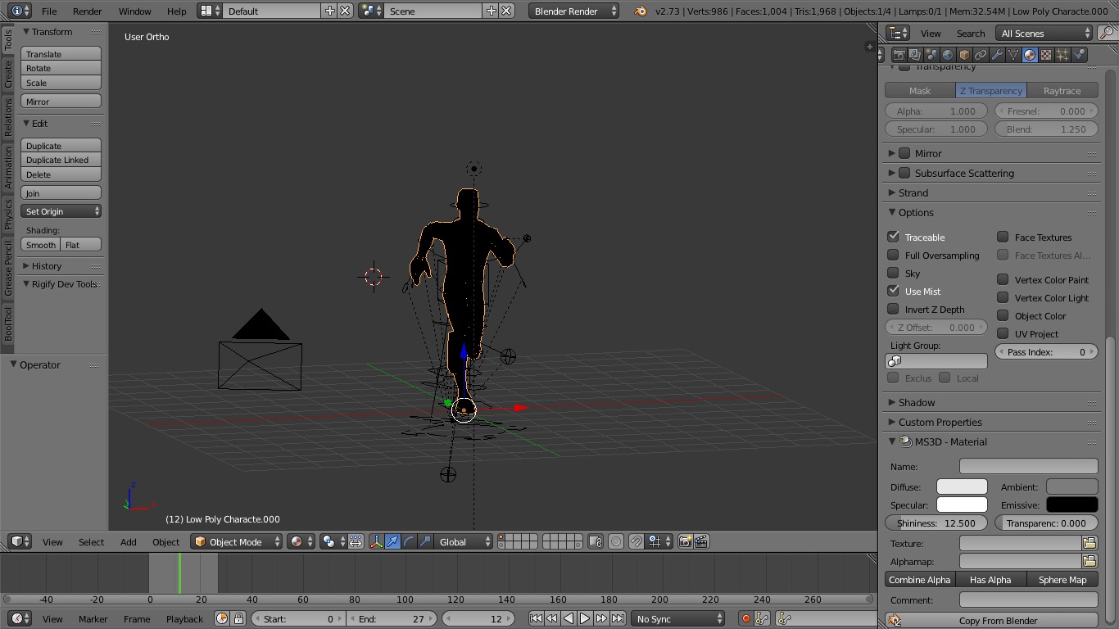Toggle the 3D manipulator widget icon
1119x629 pixels.
376,541
